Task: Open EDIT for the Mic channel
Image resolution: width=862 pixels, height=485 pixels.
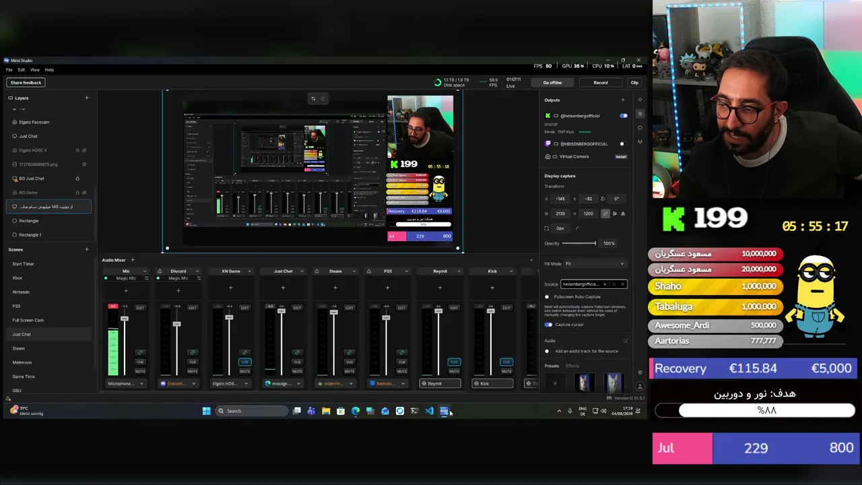Action: coord(140,308)
